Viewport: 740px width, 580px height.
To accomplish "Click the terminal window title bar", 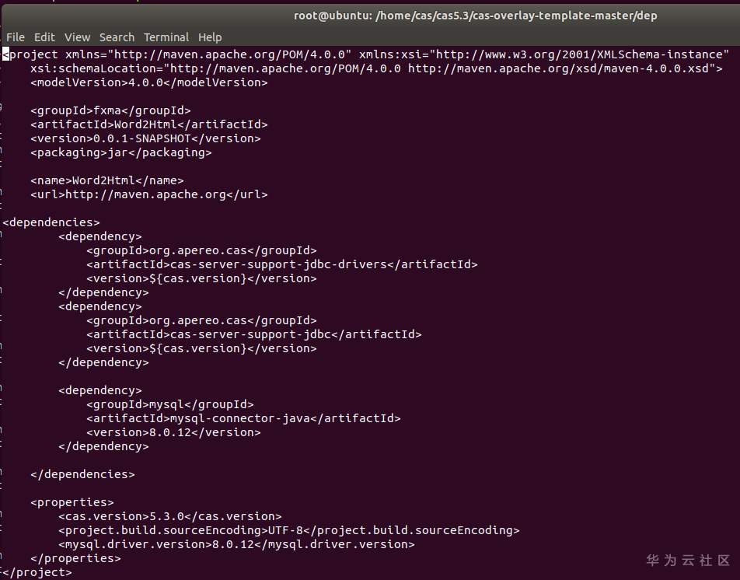I will click(x=475, y=16).
